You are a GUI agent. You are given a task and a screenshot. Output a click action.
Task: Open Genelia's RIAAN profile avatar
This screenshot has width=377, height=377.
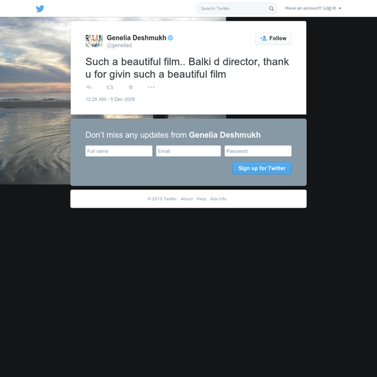click(x=94, y=41)
